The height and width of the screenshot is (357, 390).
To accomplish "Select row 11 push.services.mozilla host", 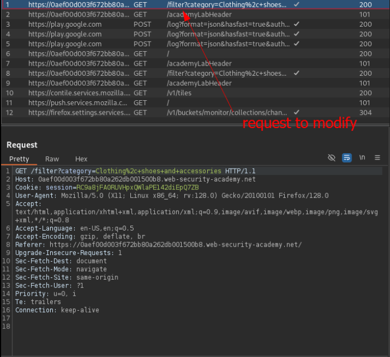I will [x=77, y=102].
